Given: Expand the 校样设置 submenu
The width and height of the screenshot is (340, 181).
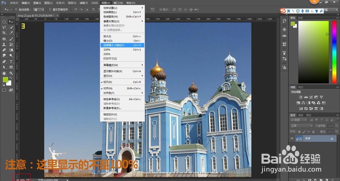Looking at the screenshot, I should (x=122, y=8).
